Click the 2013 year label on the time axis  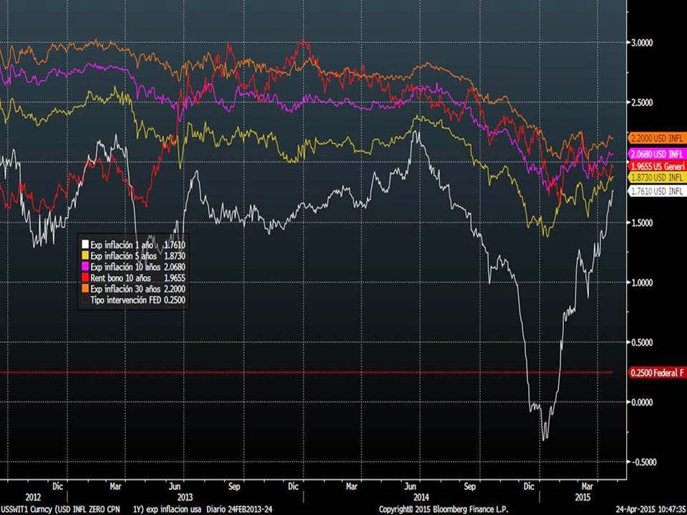[185, 498]
